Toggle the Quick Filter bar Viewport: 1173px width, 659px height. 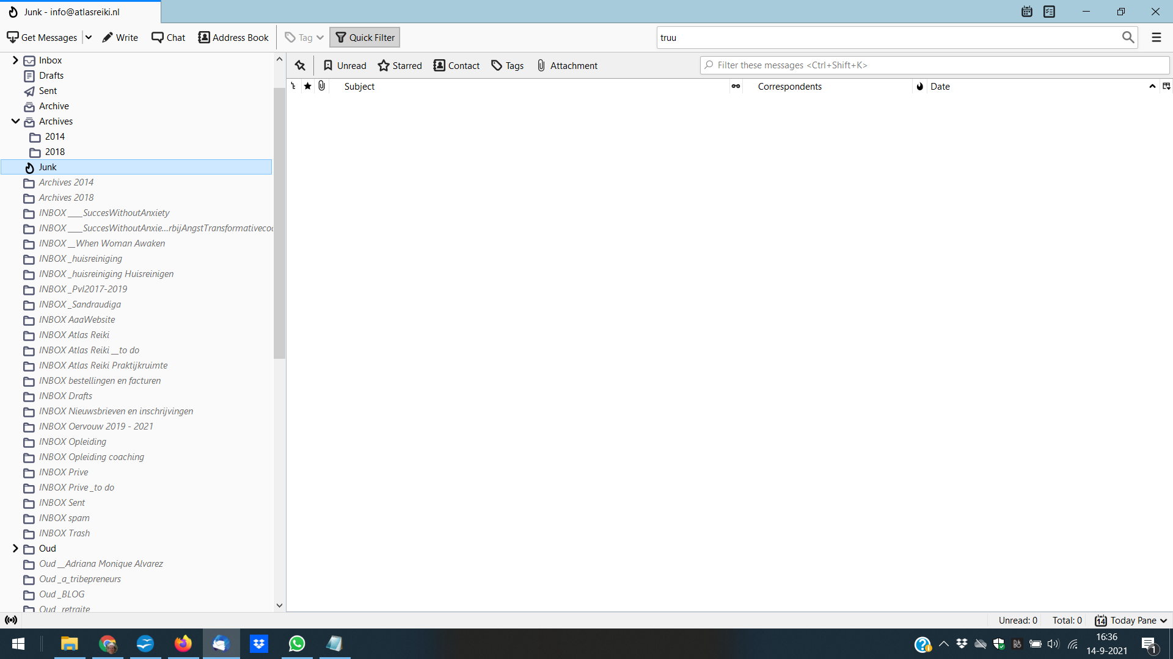tap(365, 37)
